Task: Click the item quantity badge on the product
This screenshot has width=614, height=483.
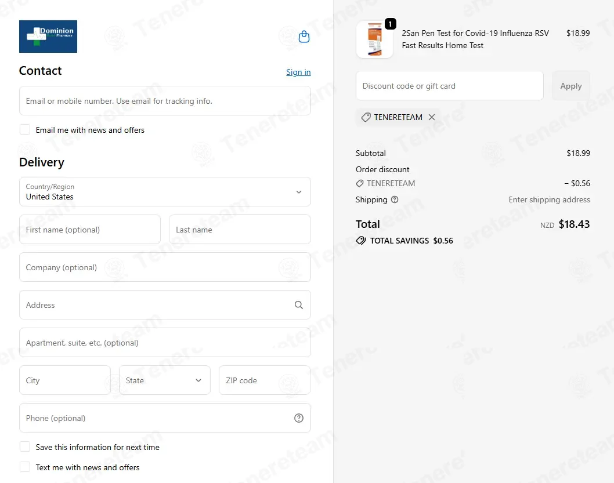Action: tap(390, 24)
